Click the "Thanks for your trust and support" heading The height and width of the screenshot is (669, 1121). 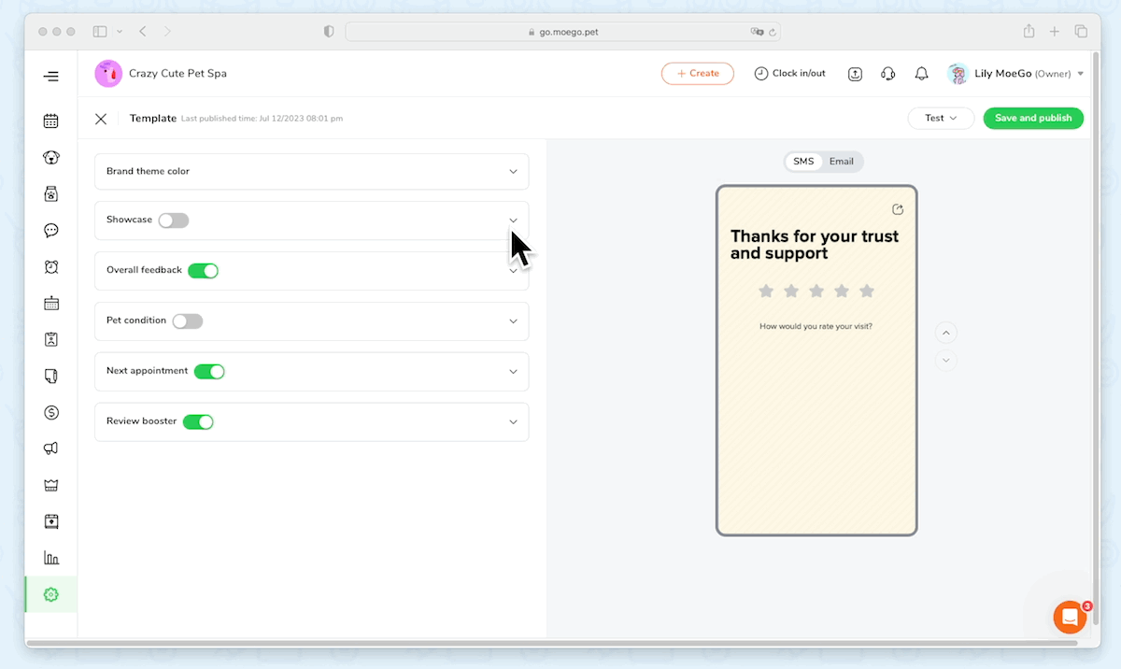tap(815, 245)
